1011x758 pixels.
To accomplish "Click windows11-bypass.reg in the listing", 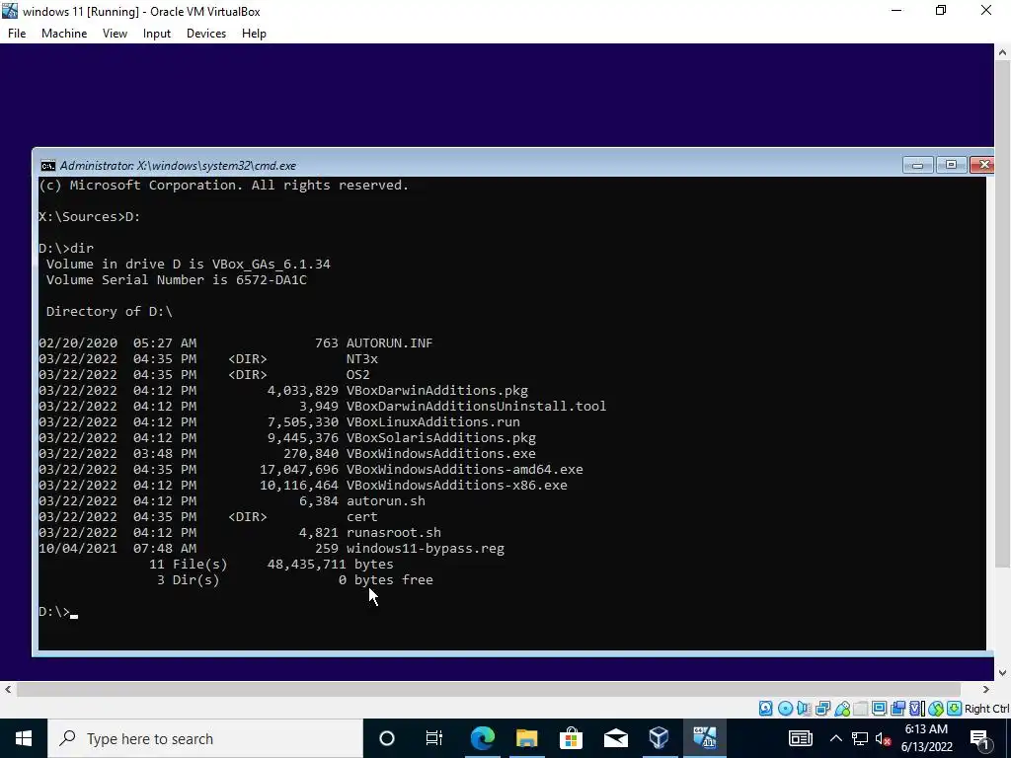I will (426, 549).
